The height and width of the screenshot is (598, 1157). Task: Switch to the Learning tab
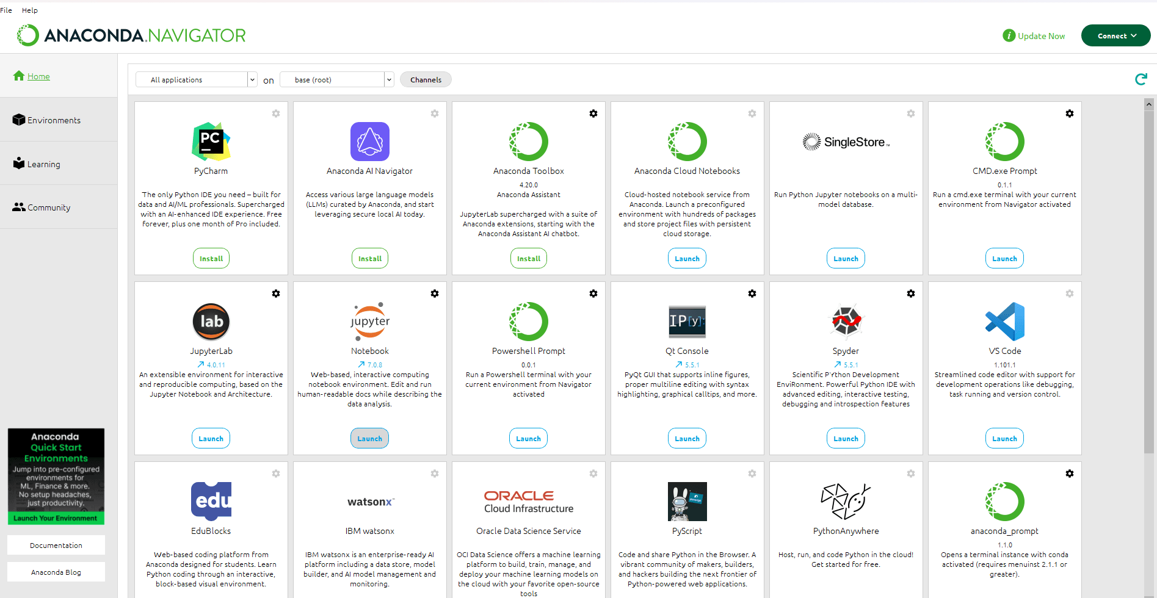pos(59,164)
